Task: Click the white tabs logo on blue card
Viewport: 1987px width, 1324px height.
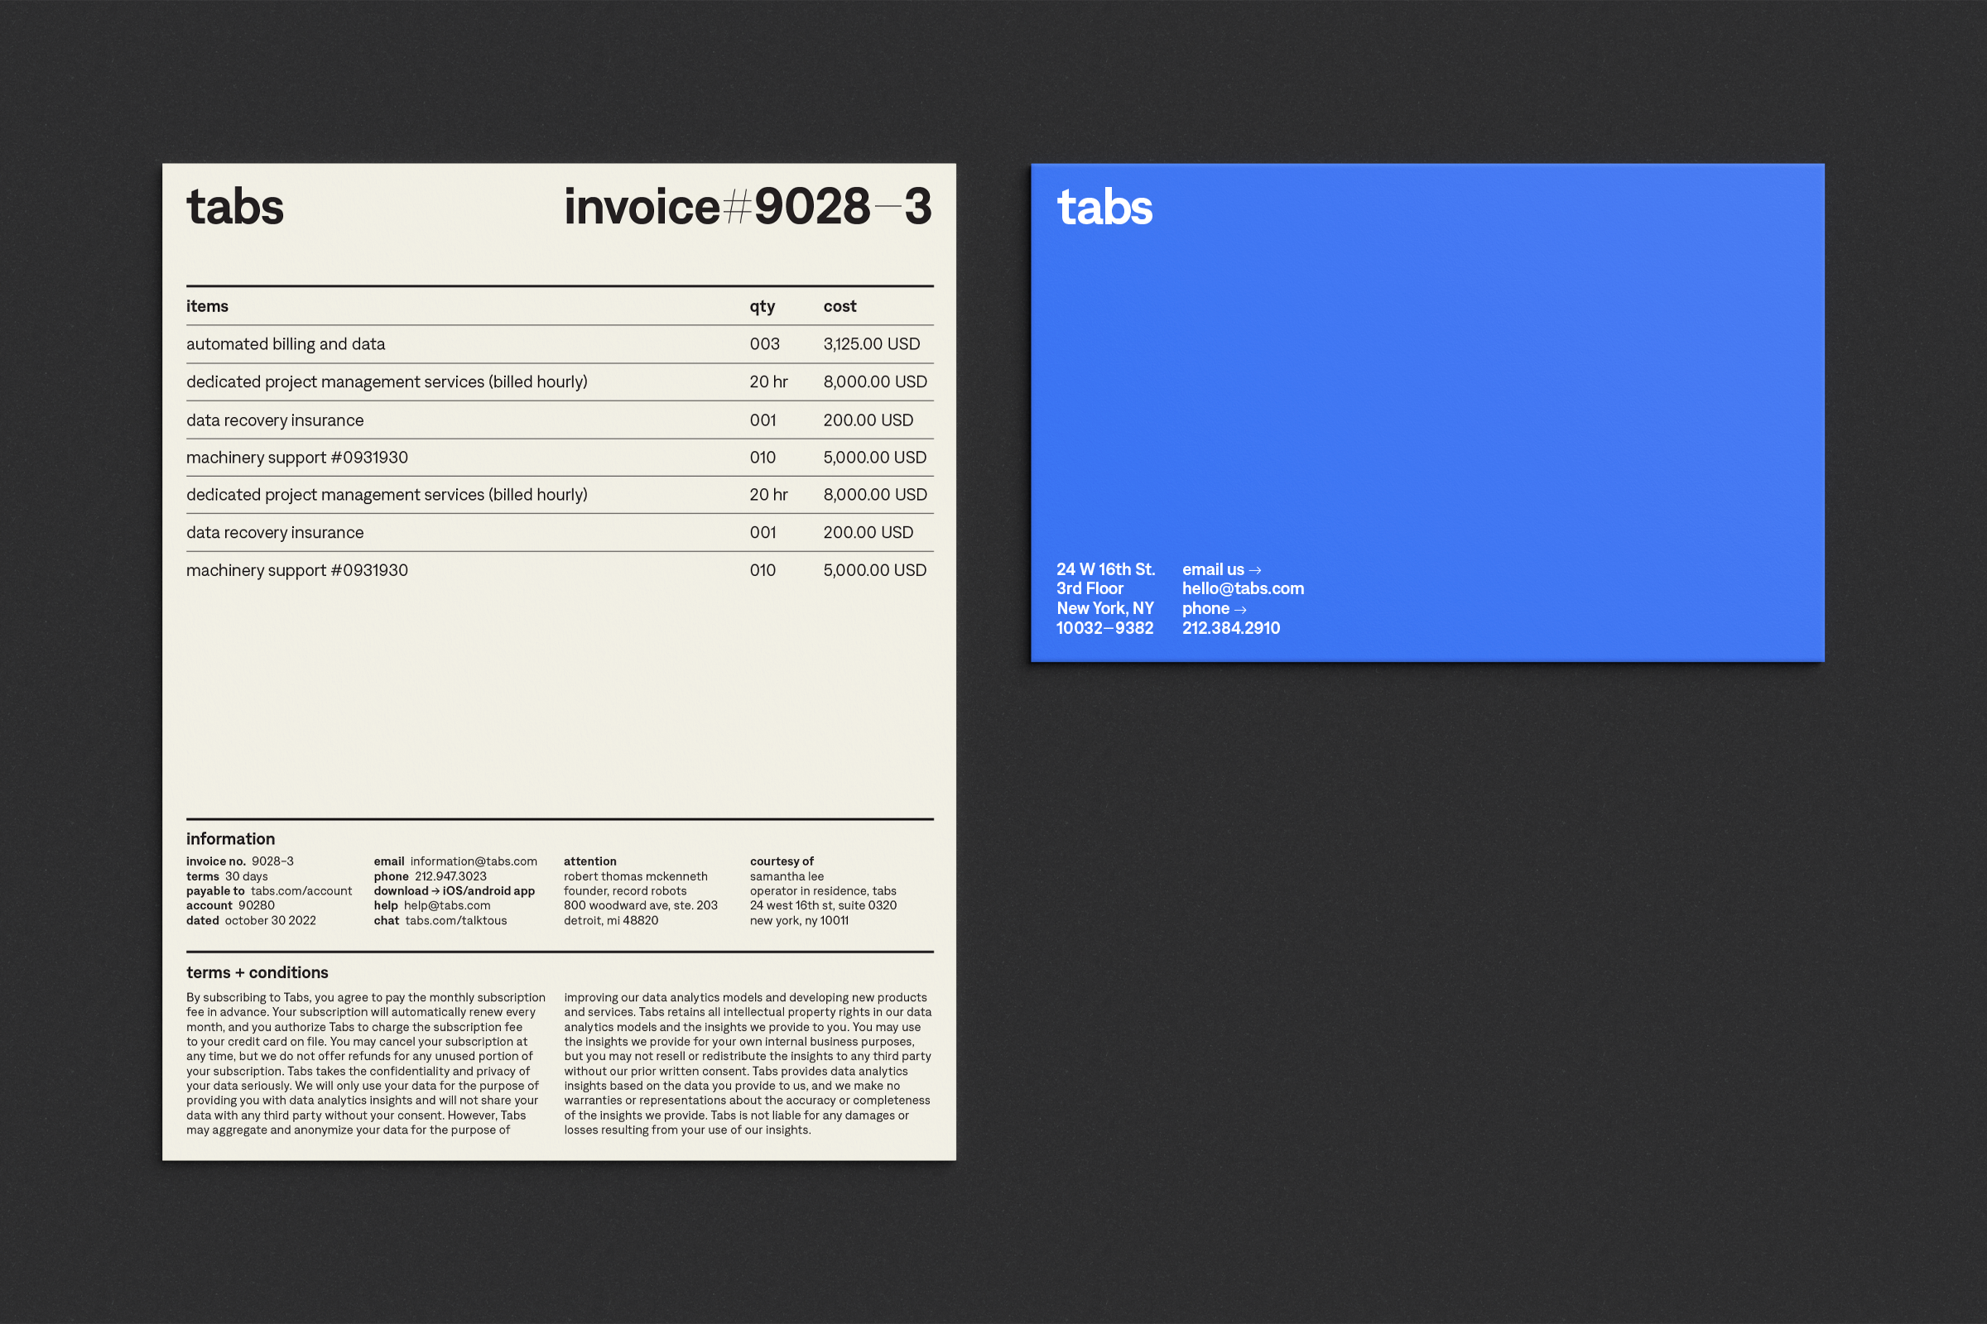Action: [x=1104, y=207]
